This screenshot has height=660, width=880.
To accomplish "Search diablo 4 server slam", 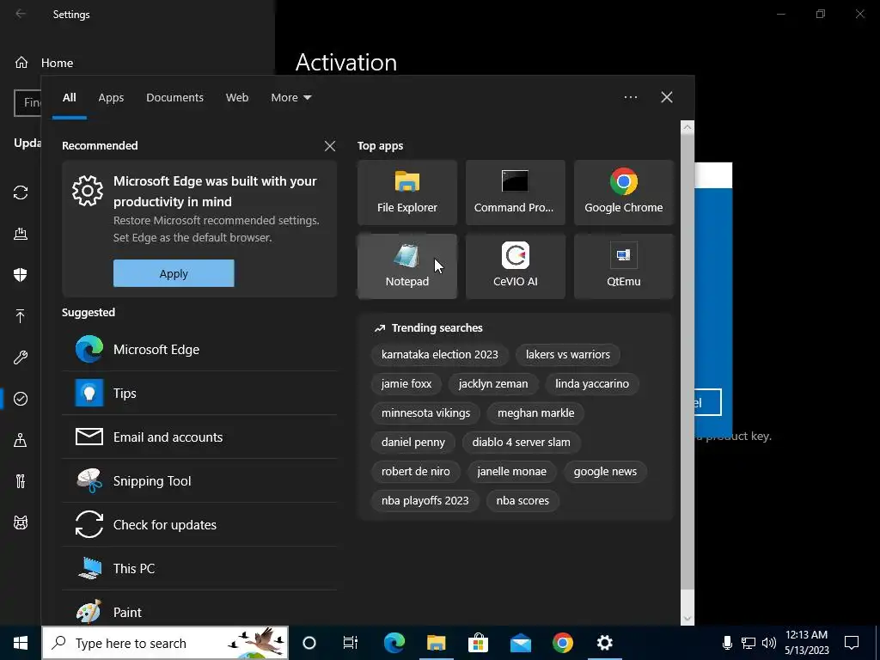I will coord(522,443).
